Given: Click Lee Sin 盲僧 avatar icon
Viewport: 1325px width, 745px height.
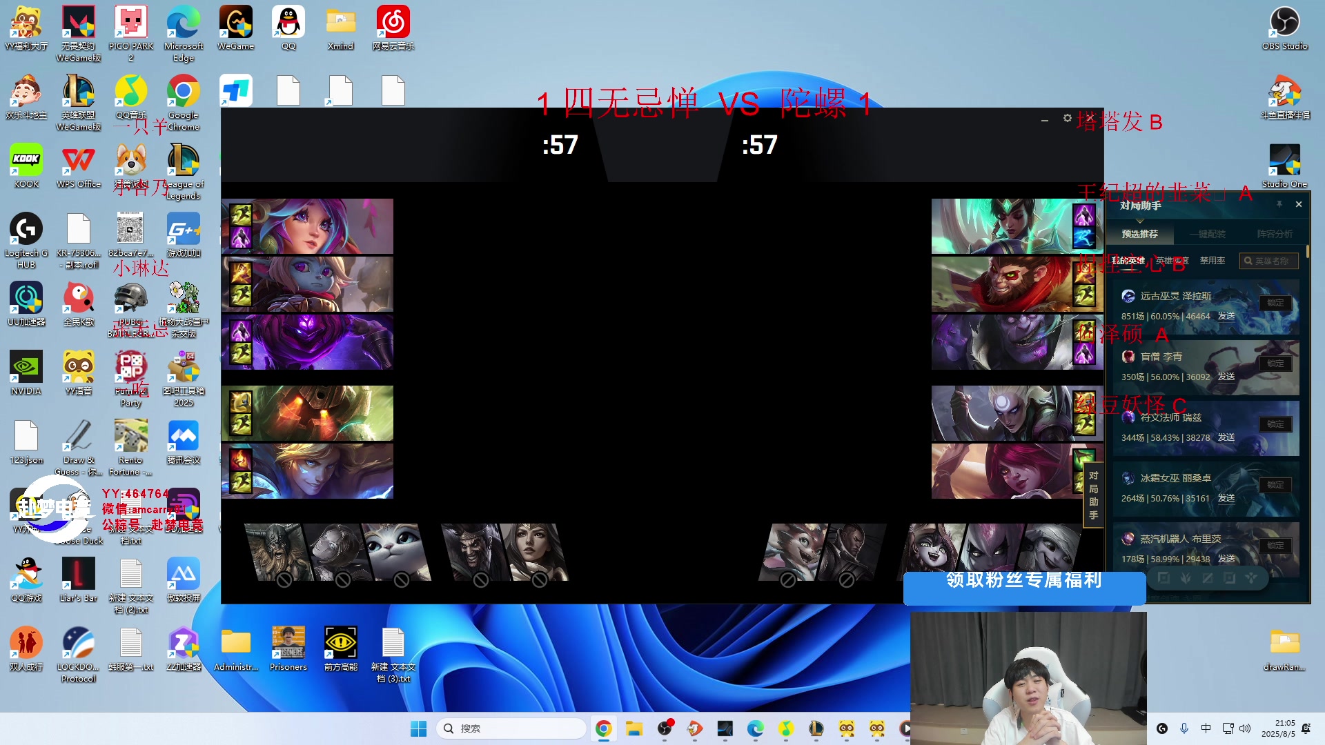Looking at the screenshot, I should 1128,357.
